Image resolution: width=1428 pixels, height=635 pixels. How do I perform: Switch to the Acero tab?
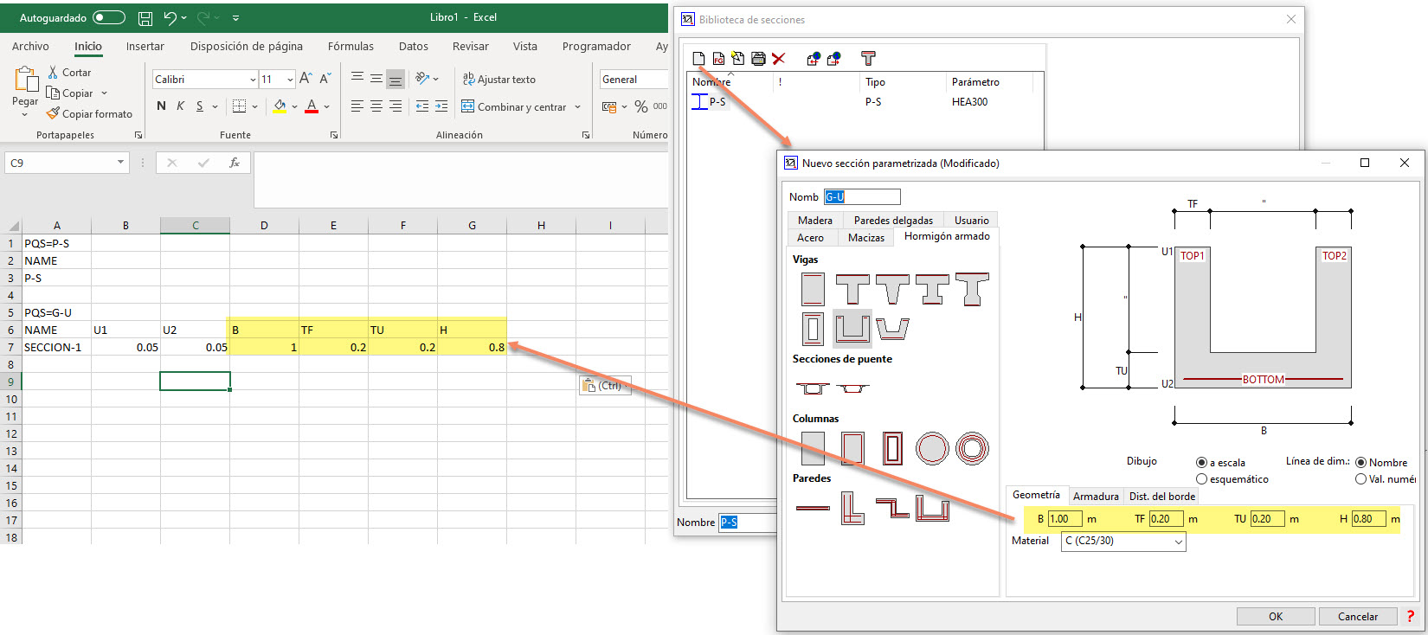[810, 238]
